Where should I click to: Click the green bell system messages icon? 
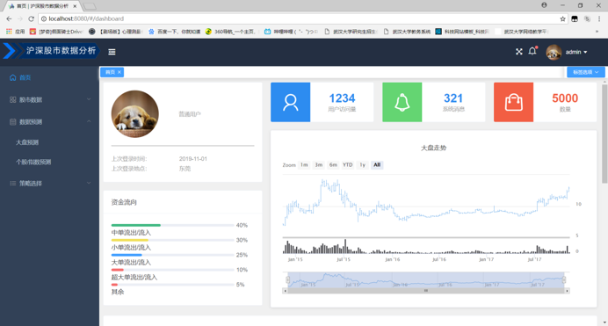click(x=402, y=102)
